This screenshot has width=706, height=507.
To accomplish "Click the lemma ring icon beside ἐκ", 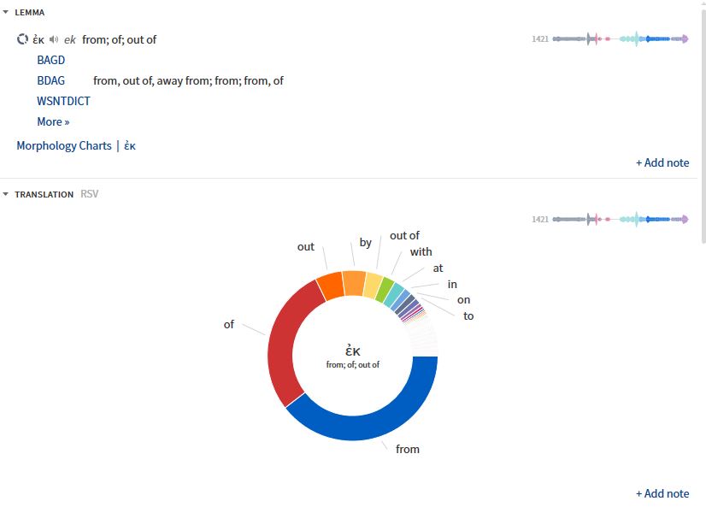I will [x=23, y=39].
